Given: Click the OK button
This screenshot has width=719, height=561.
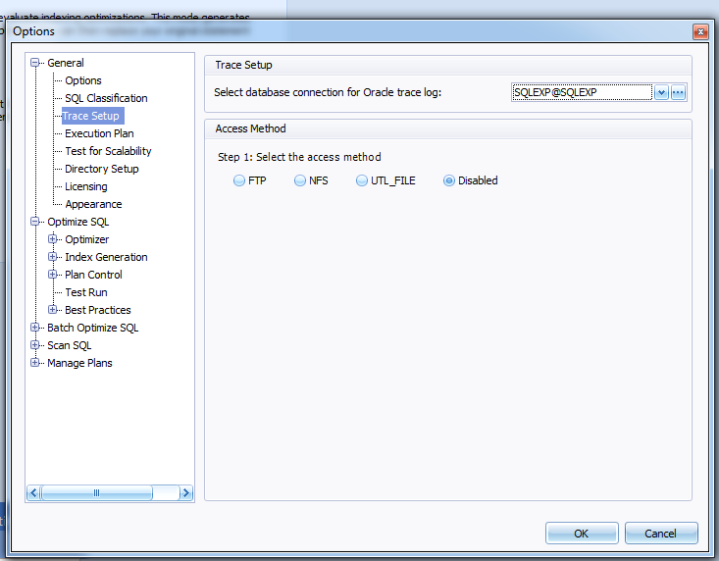Looking at the screenshot, I should coord(582,534).
